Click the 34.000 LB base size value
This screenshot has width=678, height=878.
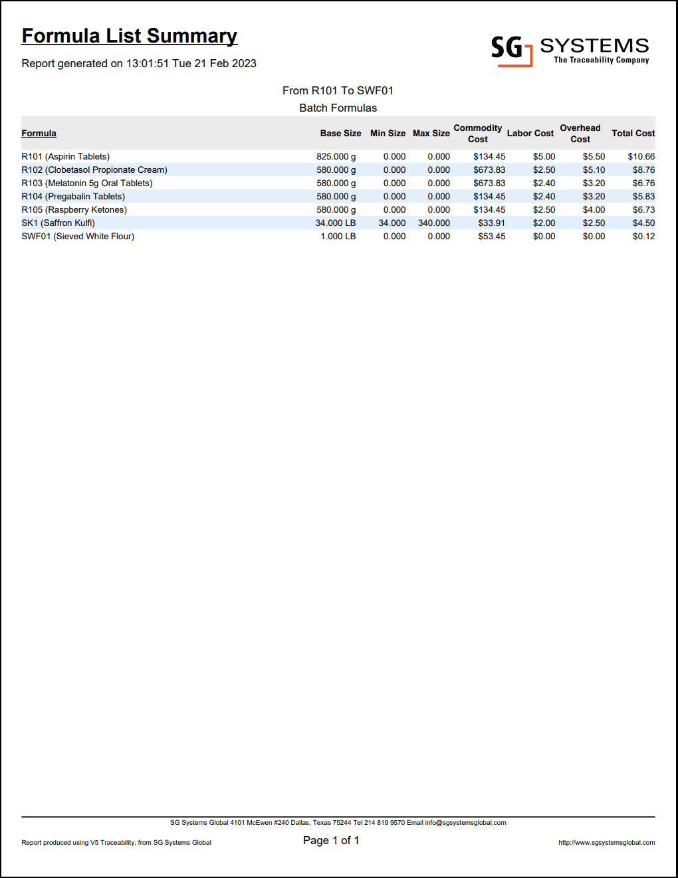[335, 223]
